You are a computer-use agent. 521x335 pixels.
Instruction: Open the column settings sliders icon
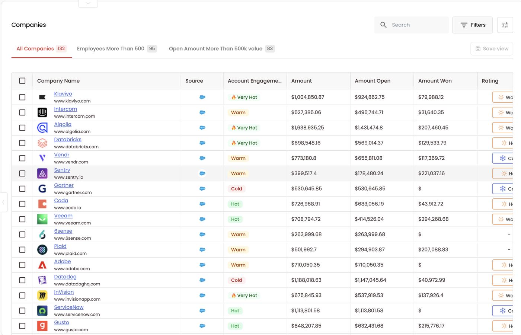[505, 25]
